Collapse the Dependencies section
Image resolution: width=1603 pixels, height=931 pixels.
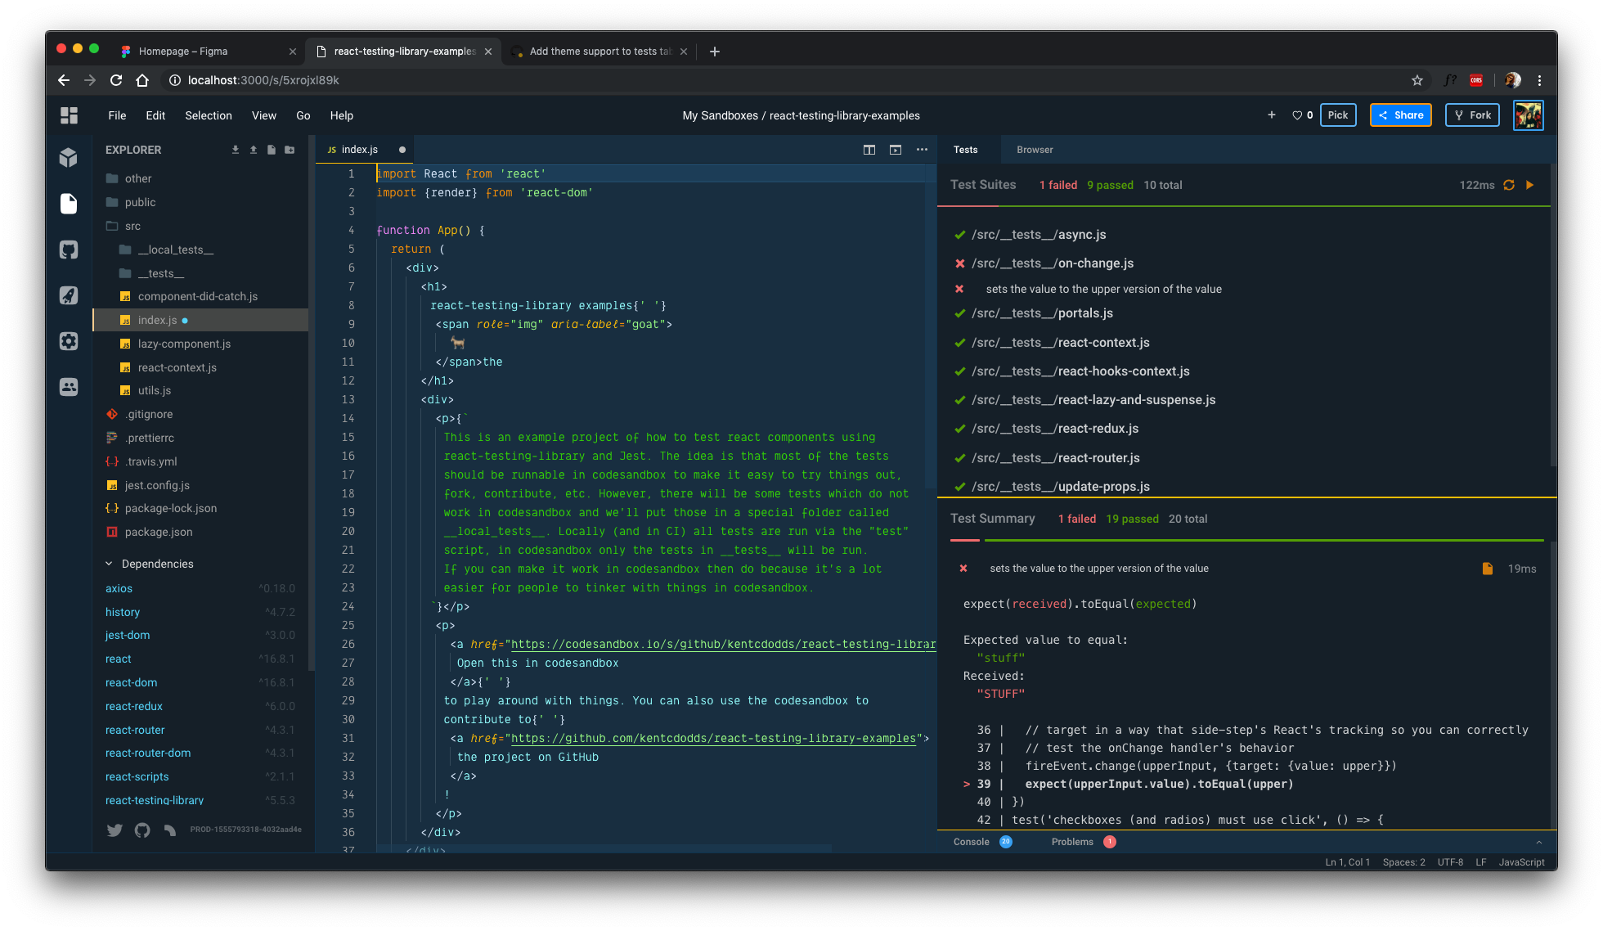coord(109,564)
